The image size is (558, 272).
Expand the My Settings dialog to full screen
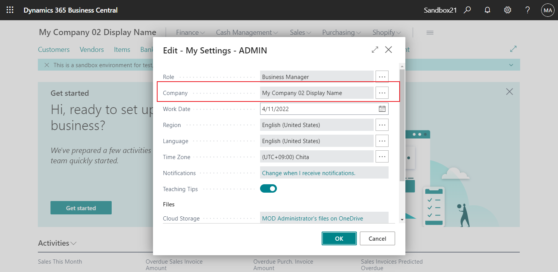coord(374,50)
